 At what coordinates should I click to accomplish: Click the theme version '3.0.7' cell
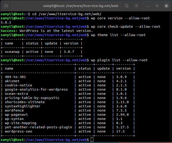[x=69, y=52]
